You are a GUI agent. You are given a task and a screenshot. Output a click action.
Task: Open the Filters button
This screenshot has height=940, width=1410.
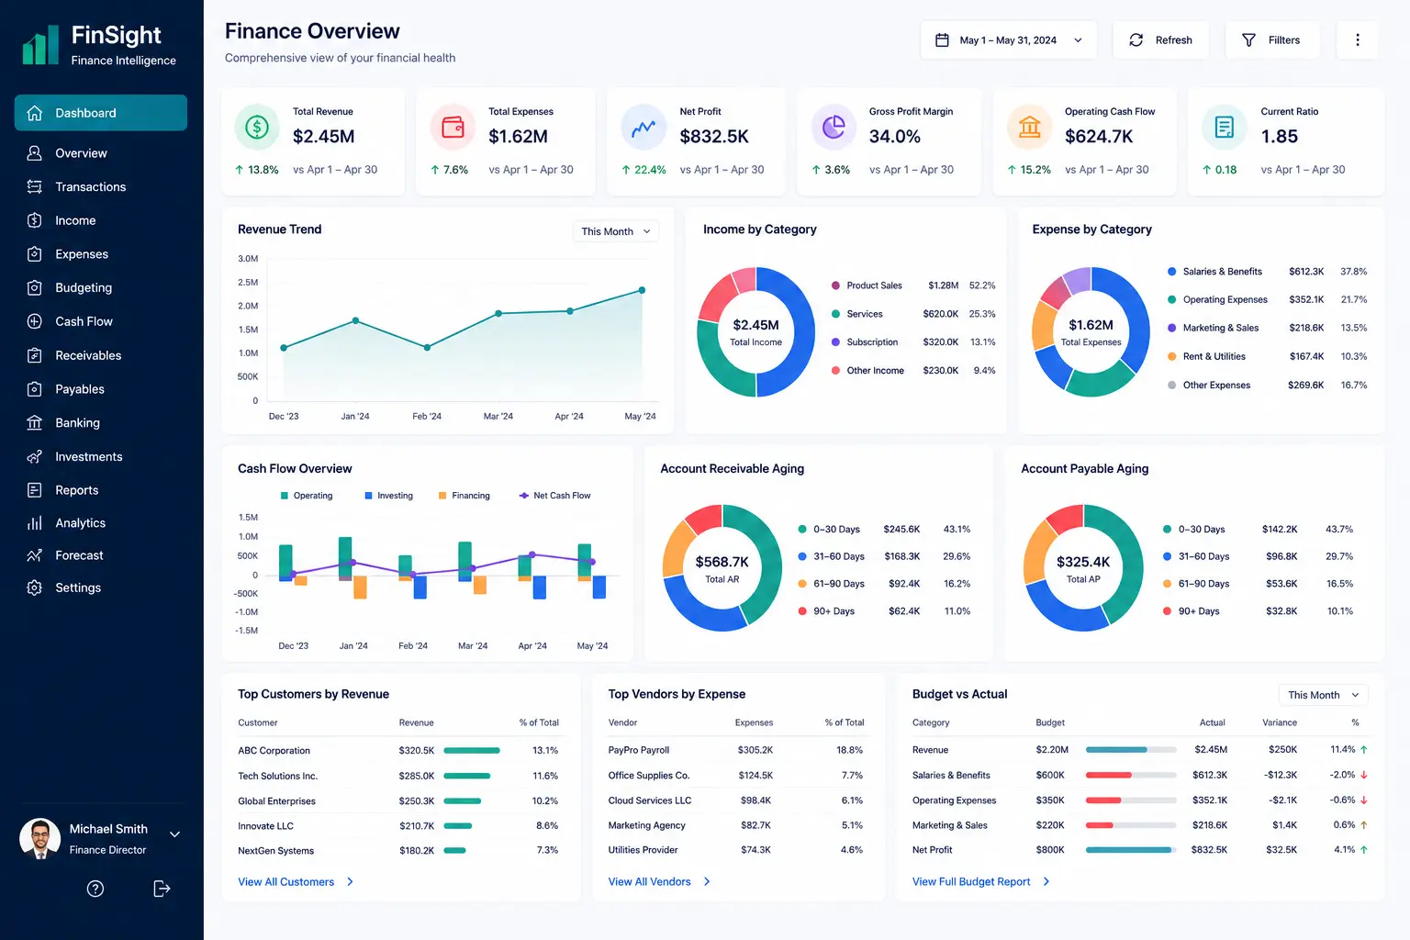1271,40
